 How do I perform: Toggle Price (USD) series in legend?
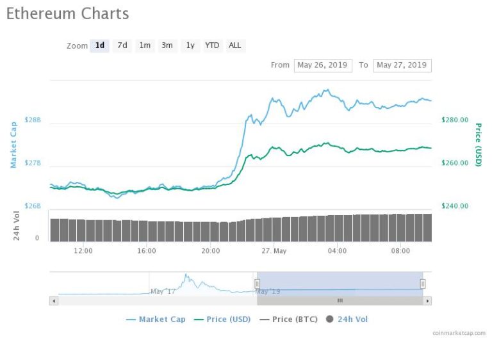[x=222, y=319]
